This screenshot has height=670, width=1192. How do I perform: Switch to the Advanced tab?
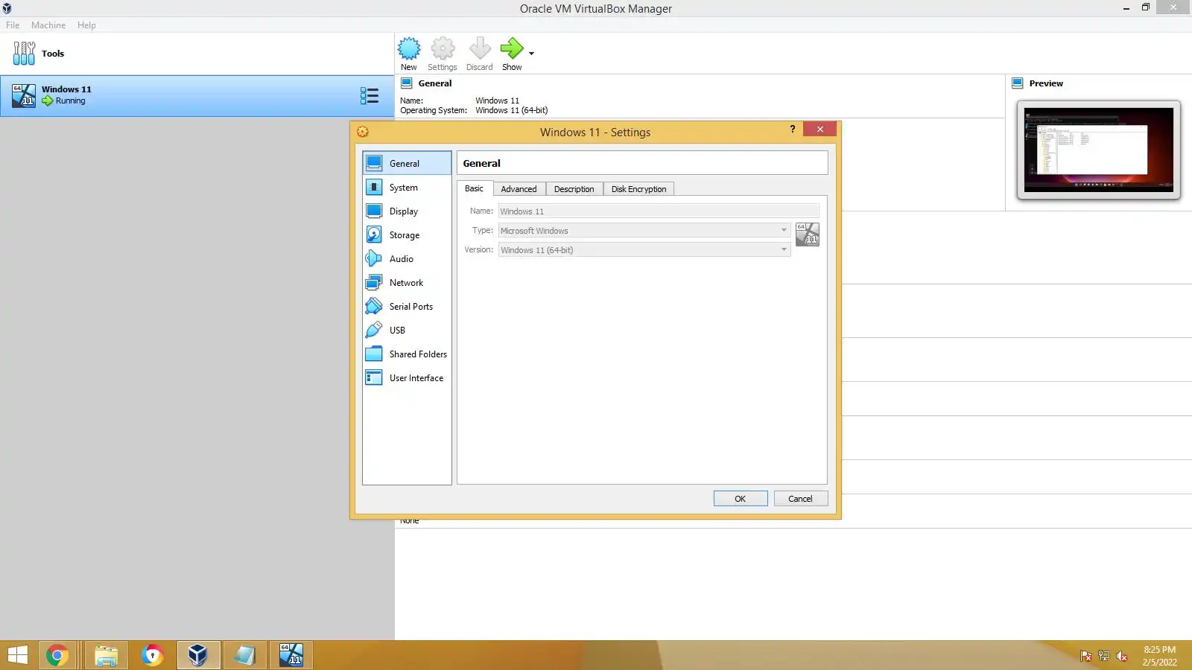click(519, 189)
